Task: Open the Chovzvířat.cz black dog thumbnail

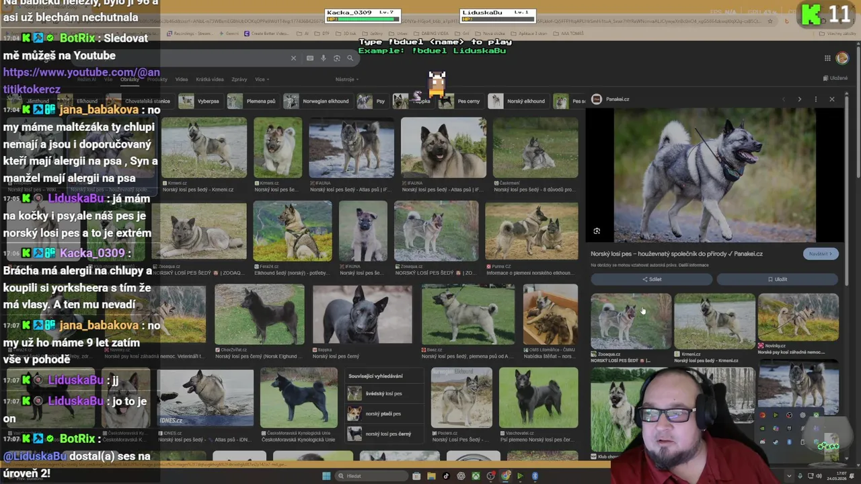Action: click(x=259, y=314)
